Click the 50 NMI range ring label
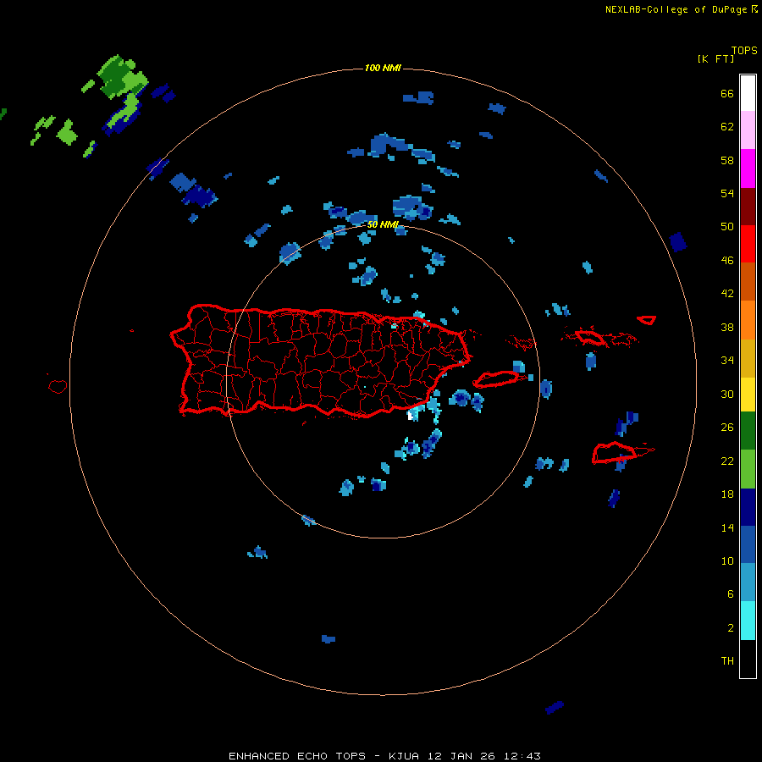Image resolution: width=762 pixels, height=762 pixels. (x=383, y=224)
